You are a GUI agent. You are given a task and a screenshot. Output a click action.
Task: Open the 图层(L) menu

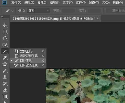pos(55,3)
